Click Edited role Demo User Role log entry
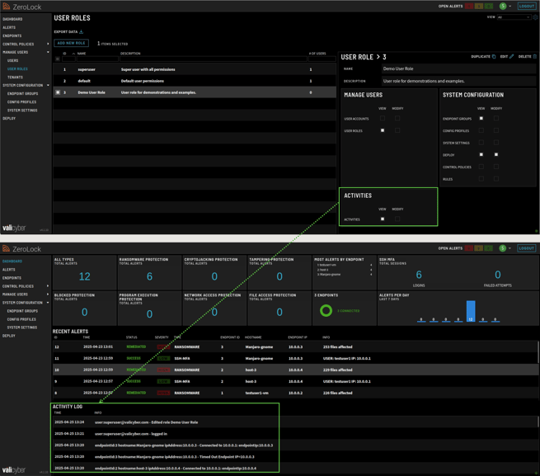Viewport: 540px width, 476px height. click(295, 422)
